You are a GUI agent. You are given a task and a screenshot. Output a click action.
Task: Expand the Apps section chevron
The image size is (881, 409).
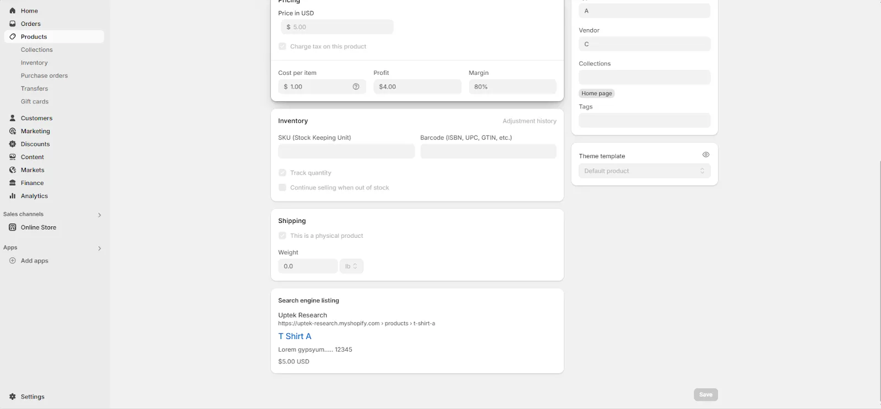coord(100,248)
